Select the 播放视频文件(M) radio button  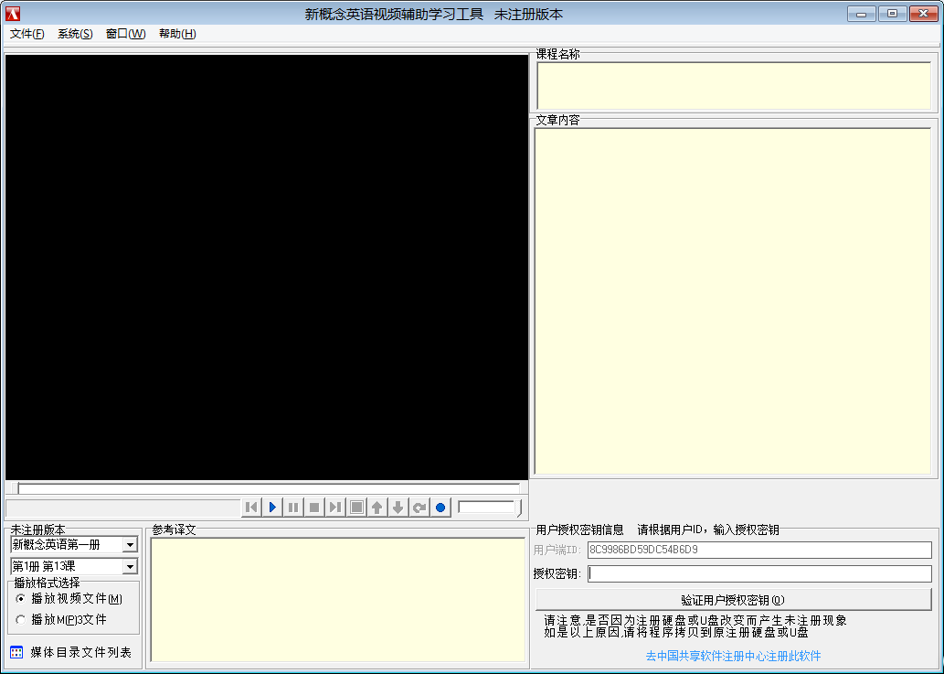click(x=20, y=599)
